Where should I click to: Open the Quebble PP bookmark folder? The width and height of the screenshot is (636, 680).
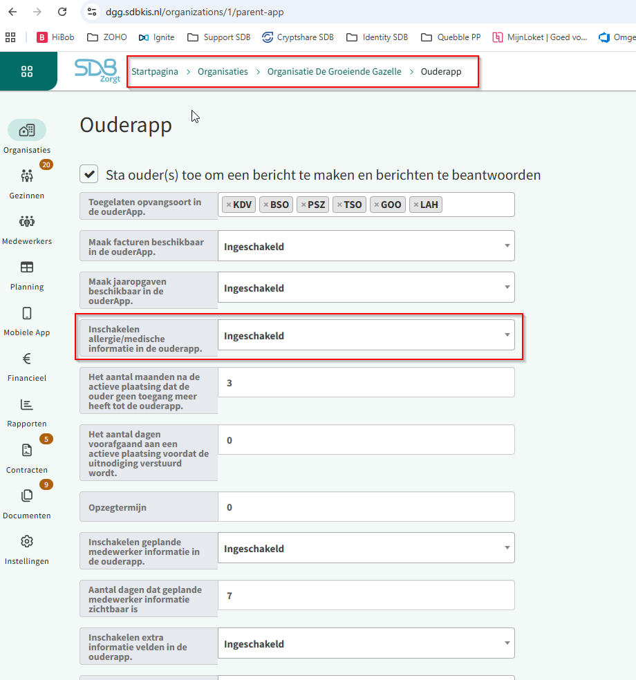451,37
